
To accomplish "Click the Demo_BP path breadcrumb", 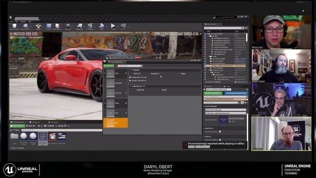I will 63,126.
